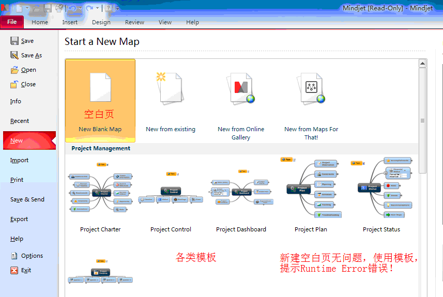Select the partially visible Project Timeline thumbnail

pyautogui.click(x=100, y=271)
